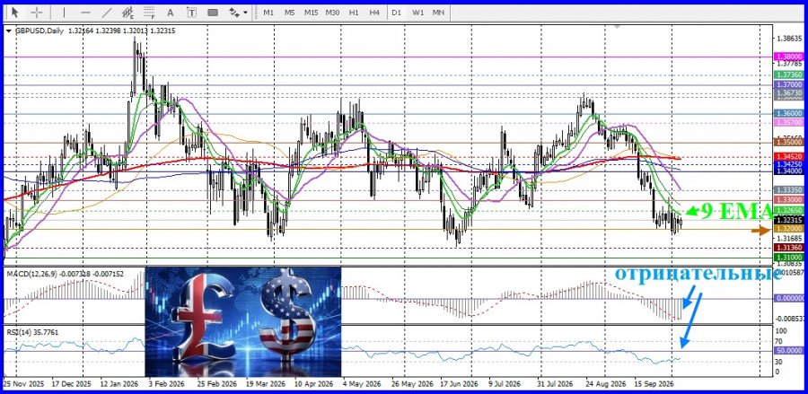Click the 12 Jan 2026 date label
Image resolution: width=808 pixels, height=394 pixels.
click(119, 384)
